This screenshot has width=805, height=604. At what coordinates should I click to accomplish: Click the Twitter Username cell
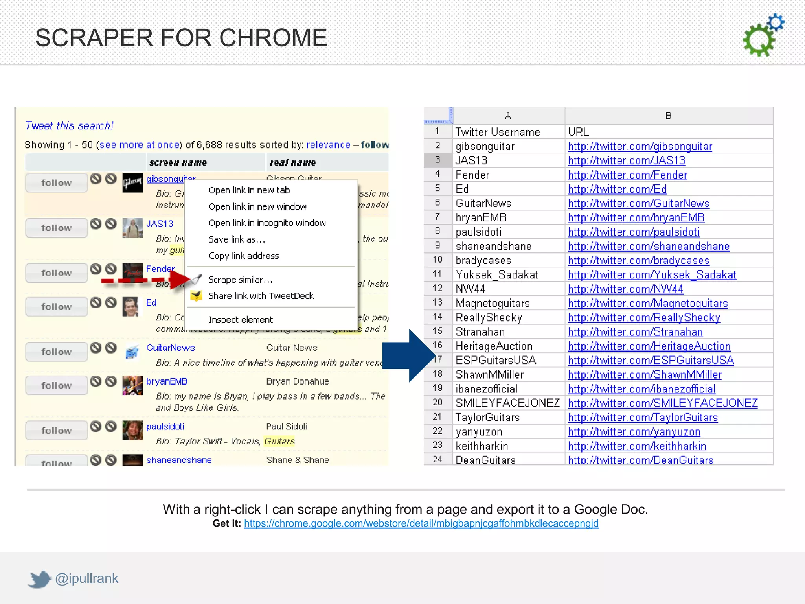pos(509,132)
